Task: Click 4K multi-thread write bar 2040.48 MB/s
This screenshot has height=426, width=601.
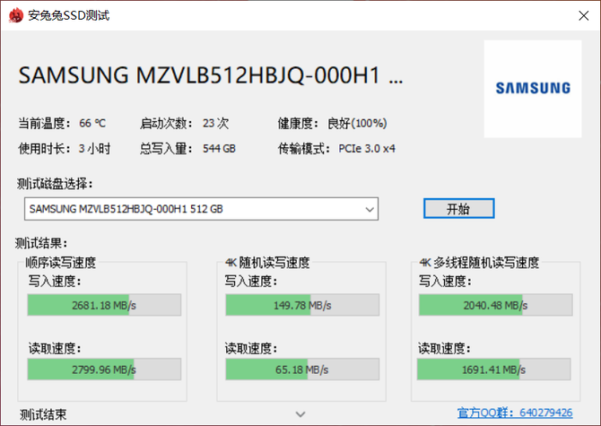Action: tap(496, 305)
